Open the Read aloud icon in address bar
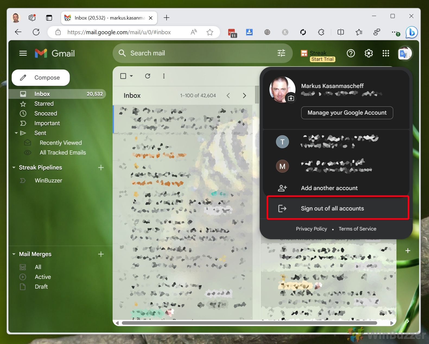Image resolution: width=429 pixels, height=344 pixels. pyautogui.click(x=194, y=32)
